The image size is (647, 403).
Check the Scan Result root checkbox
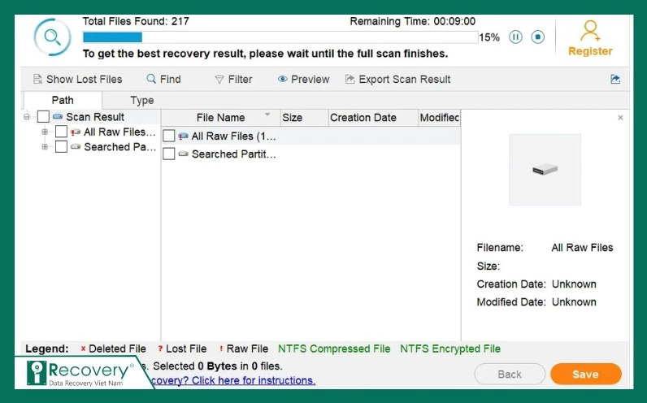(x=43, y=117)
